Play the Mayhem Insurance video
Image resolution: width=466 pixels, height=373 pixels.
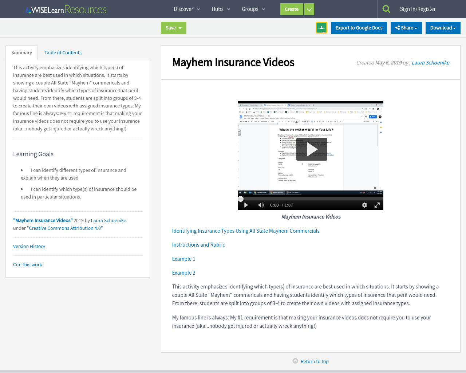[312, 150]
